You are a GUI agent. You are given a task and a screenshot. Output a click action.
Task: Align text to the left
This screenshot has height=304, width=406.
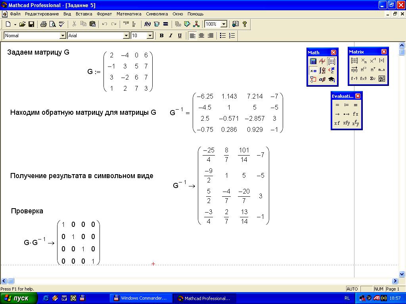[192, 36]
